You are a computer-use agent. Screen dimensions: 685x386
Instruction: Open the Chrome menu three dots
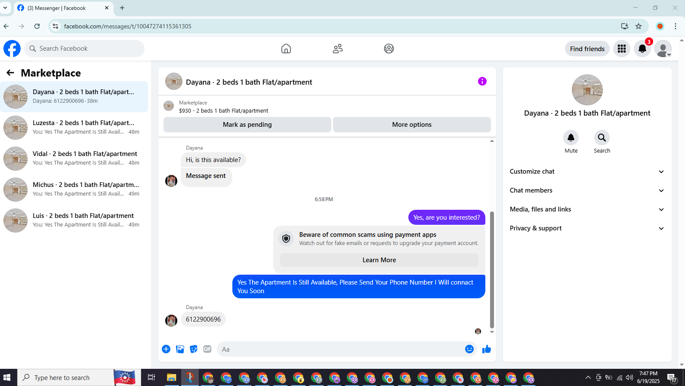(x=676, y=26)
